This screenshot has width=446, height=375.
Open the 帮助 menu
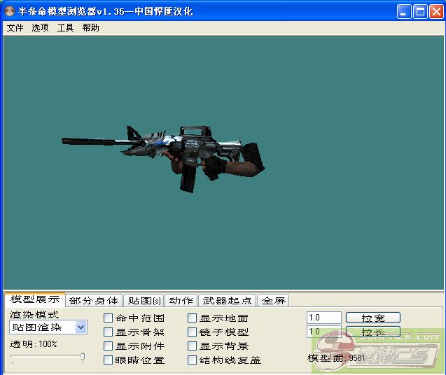[x=90, y=28]
